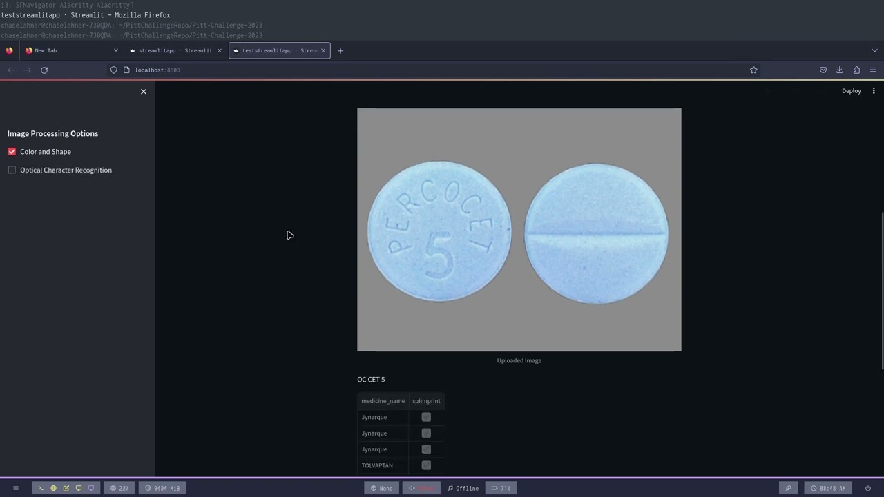This screenshot has width=884, height=497.
Task: Tick splimprint checkbox in TOLVAPTAN row
Action: tap(426, 465)
